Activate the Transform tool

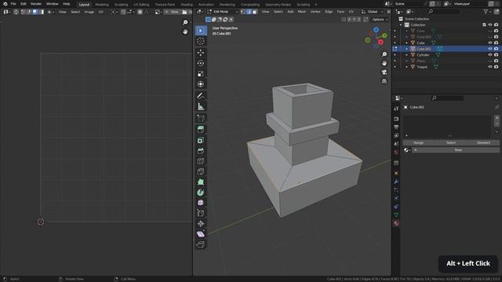tap(201, 85)
